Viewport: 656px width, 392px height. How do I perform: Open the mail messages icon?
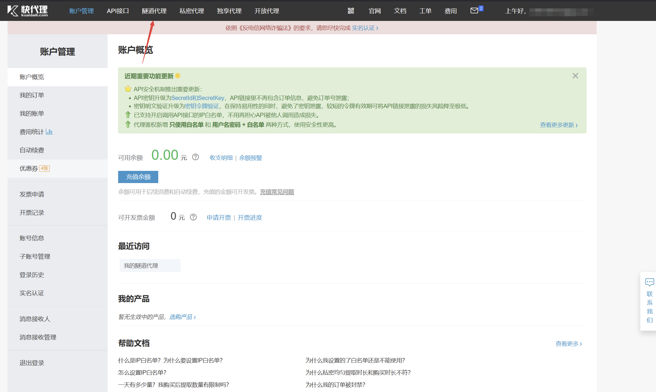474,11
